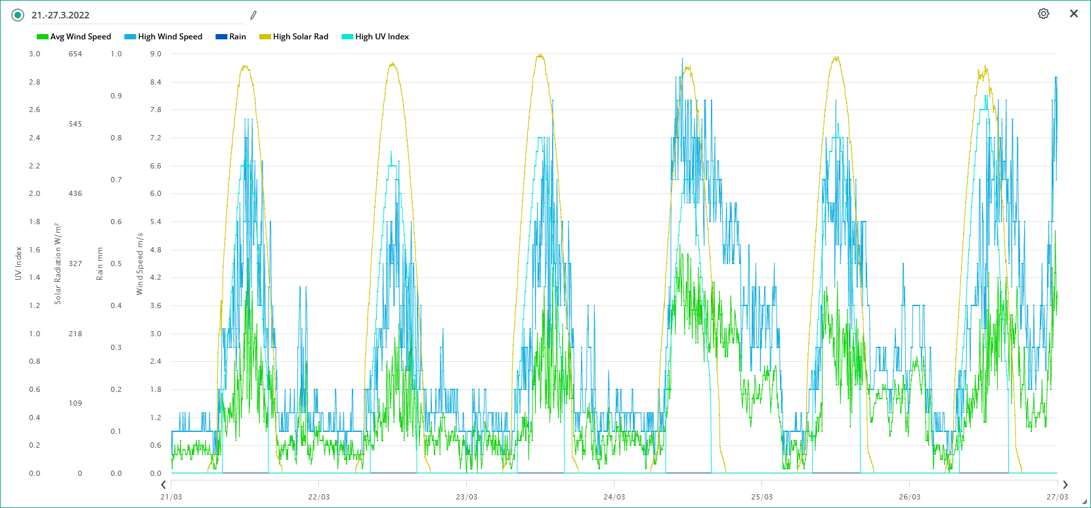Grab the resize handle in bottom-right corner
Image resolution: width=1091 pixels, height=508 pixels.
(x=1084, y=501)
